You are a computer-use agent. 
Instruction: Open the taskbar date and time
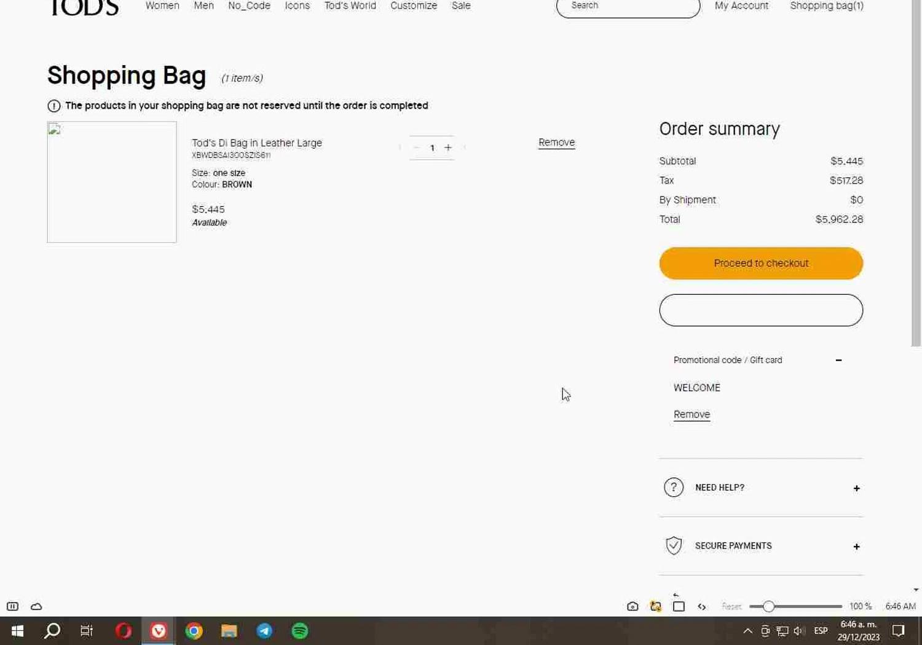pos(859,631)
